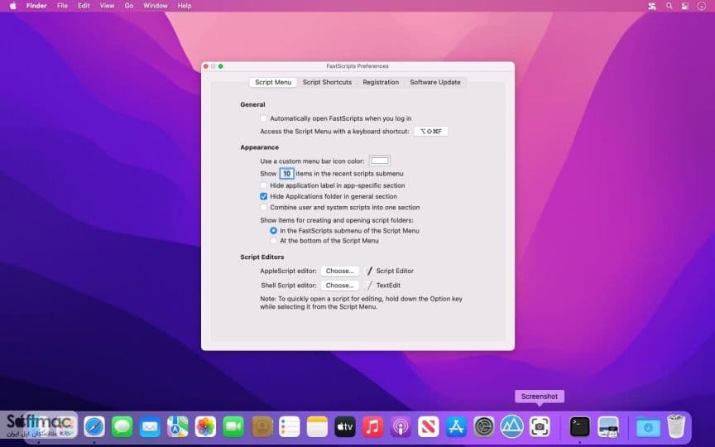Uncheck Hide Applications folder in general section
This screenshot has height=447, width=715.
point(263,196)
